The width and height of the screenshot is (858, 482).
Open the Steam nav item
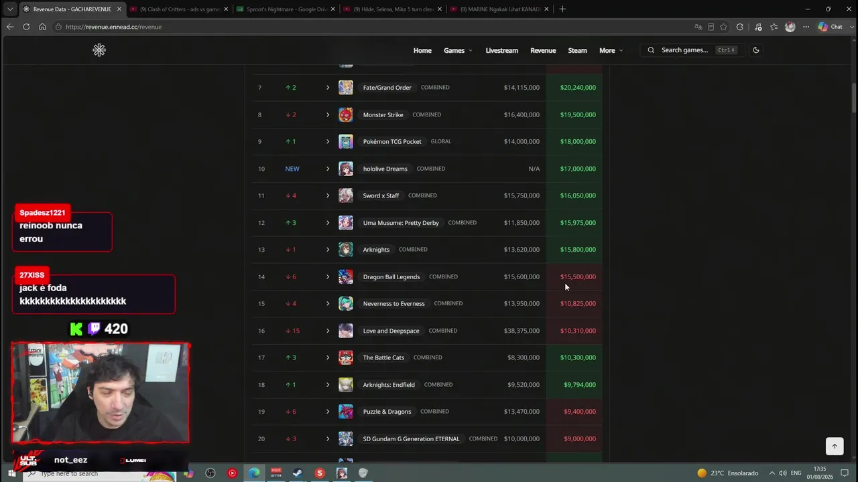coord(577,50)
